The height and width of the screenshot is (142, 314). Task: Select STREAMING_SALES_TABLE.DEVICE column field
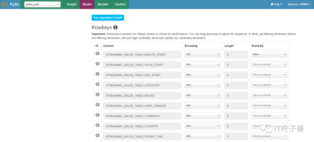(x=142, y=96)
